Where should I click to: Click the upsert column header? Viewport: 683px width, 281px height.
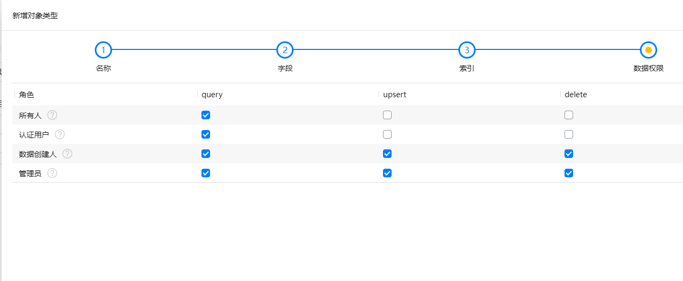[x=395, y=95]
